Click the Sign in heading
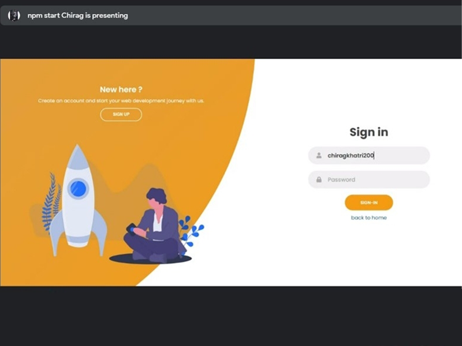 click(x=369, y=132)
